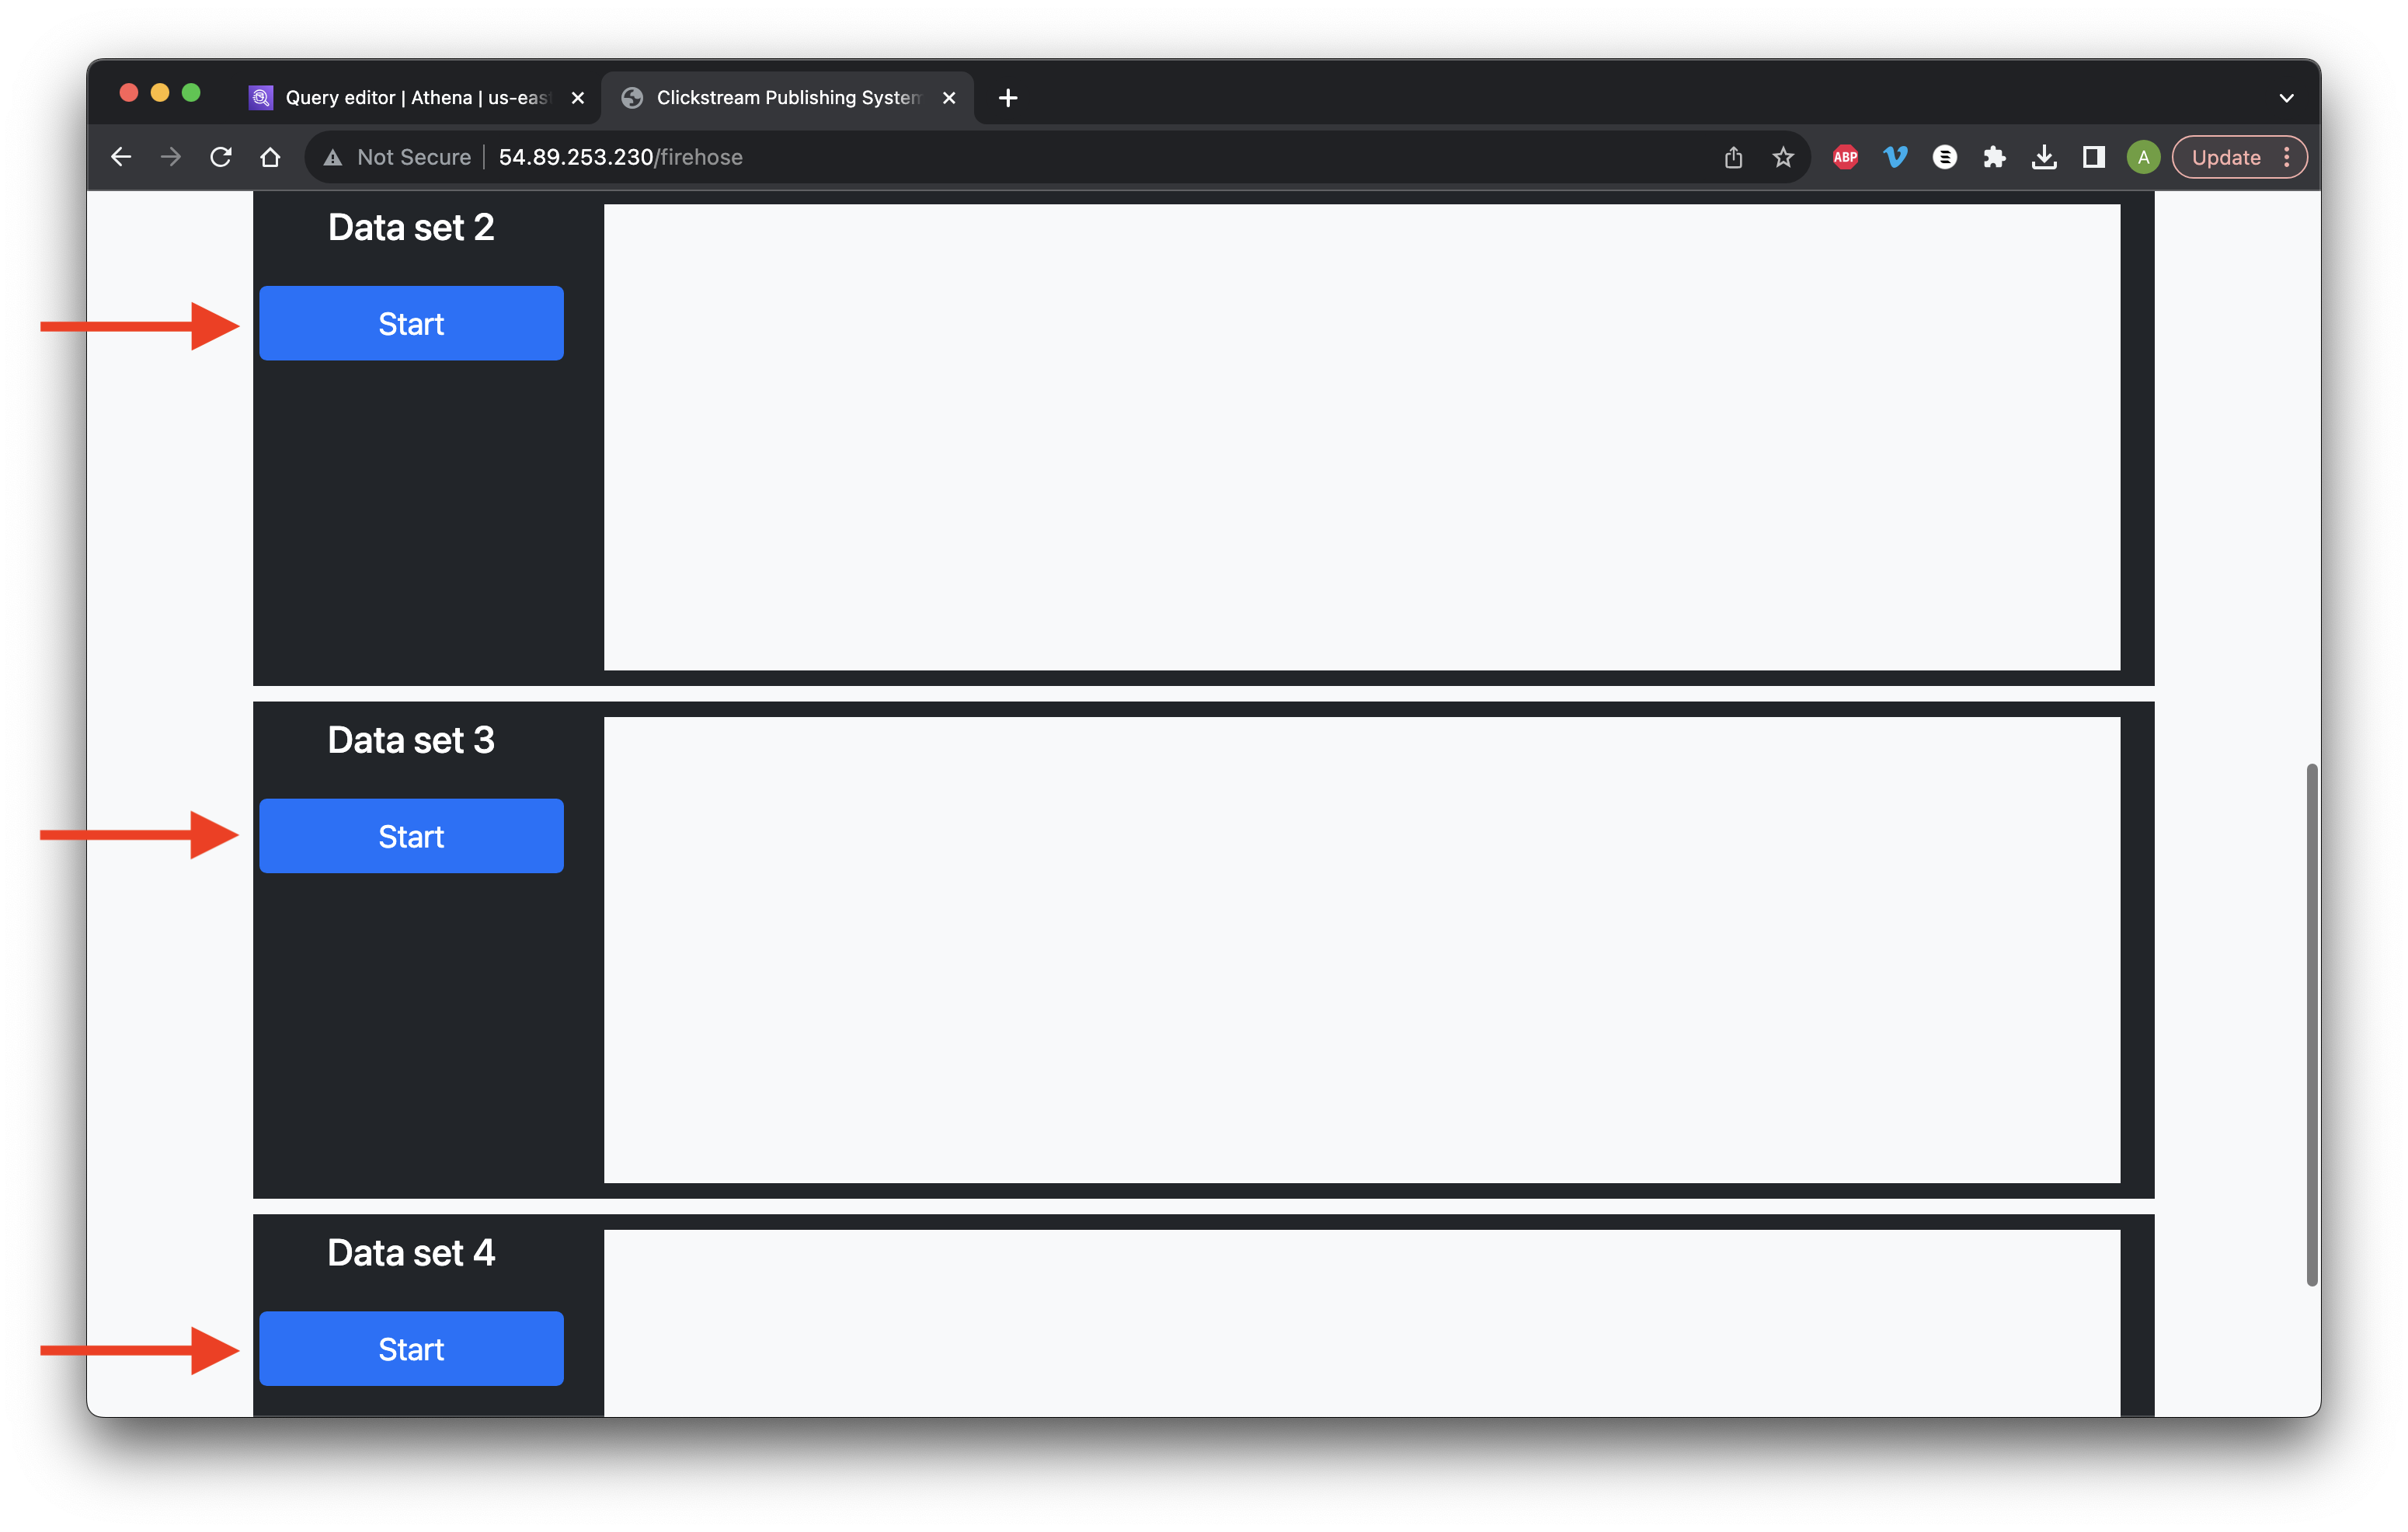Bookmark this page with star icon
Image resolution: width=2408 pixels, height=1532 pixels.
(x=1783, y=157)
